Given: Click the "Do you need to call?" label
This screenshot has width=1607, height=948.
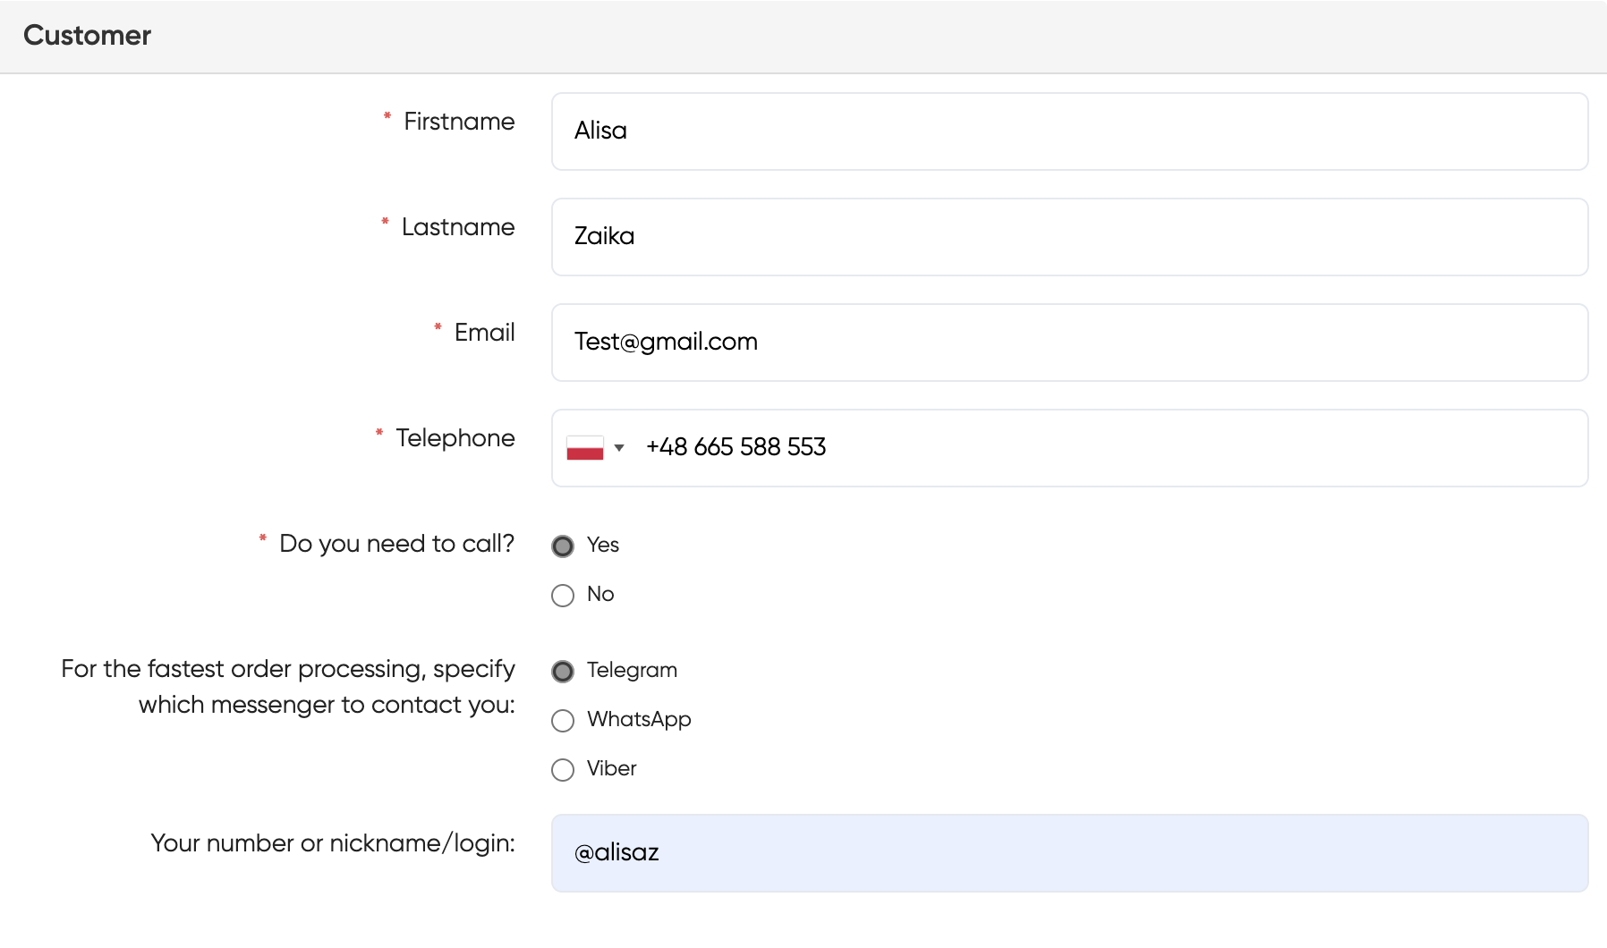Looking at the screenshot, I should (396, 544).
